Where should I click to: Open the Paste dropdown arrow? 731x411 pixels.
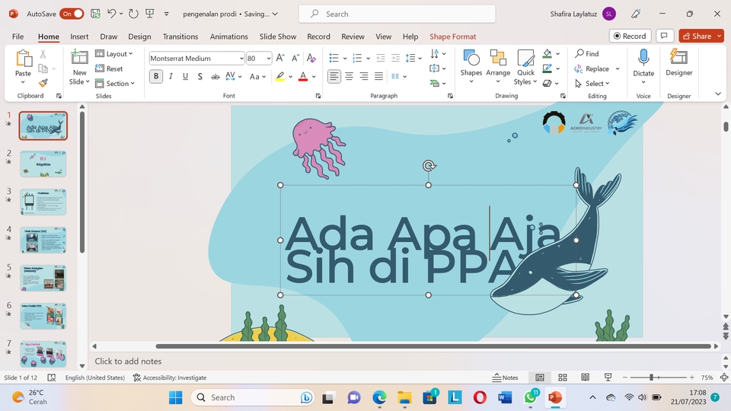(23, 82)
